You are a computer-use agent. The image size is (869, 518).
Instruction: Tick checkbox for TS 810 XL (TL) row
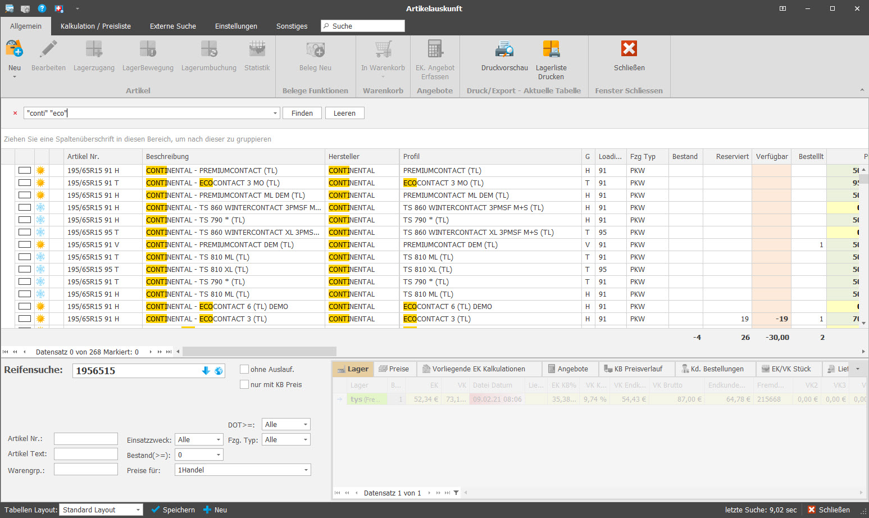click(x=25, y=269)
